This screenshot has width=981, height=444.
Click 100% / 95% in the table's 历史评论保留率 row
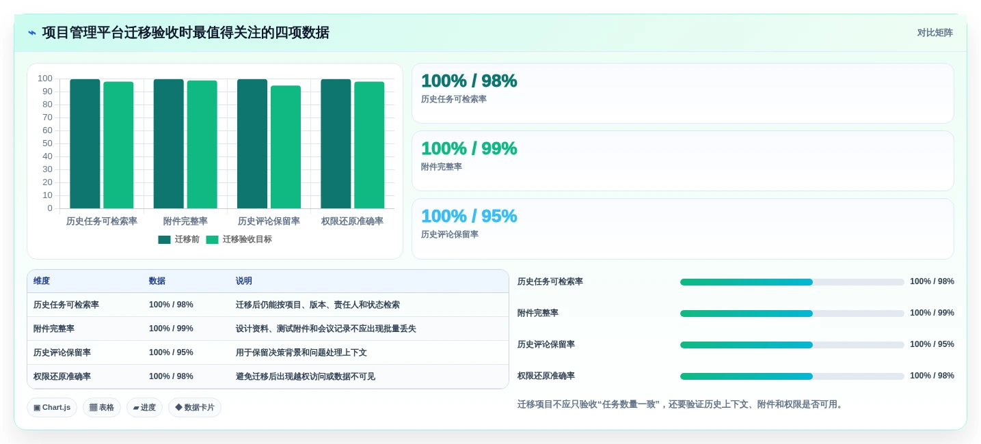coord(171,352)
